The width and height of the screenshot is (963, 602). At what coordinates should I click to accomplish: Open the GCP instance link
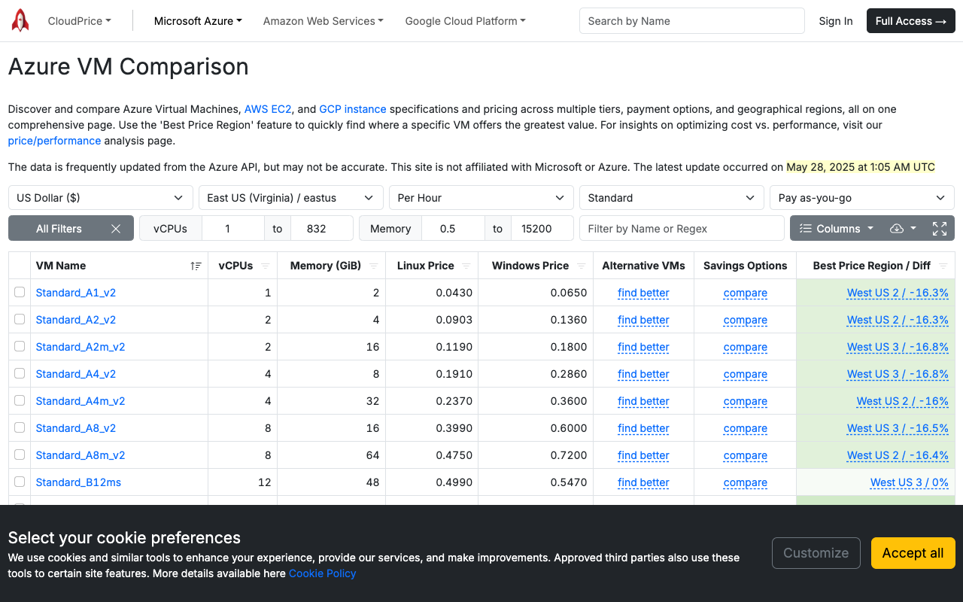point(353,109)
